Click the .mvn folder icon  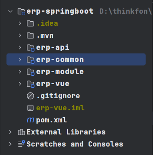click(30, 35)
